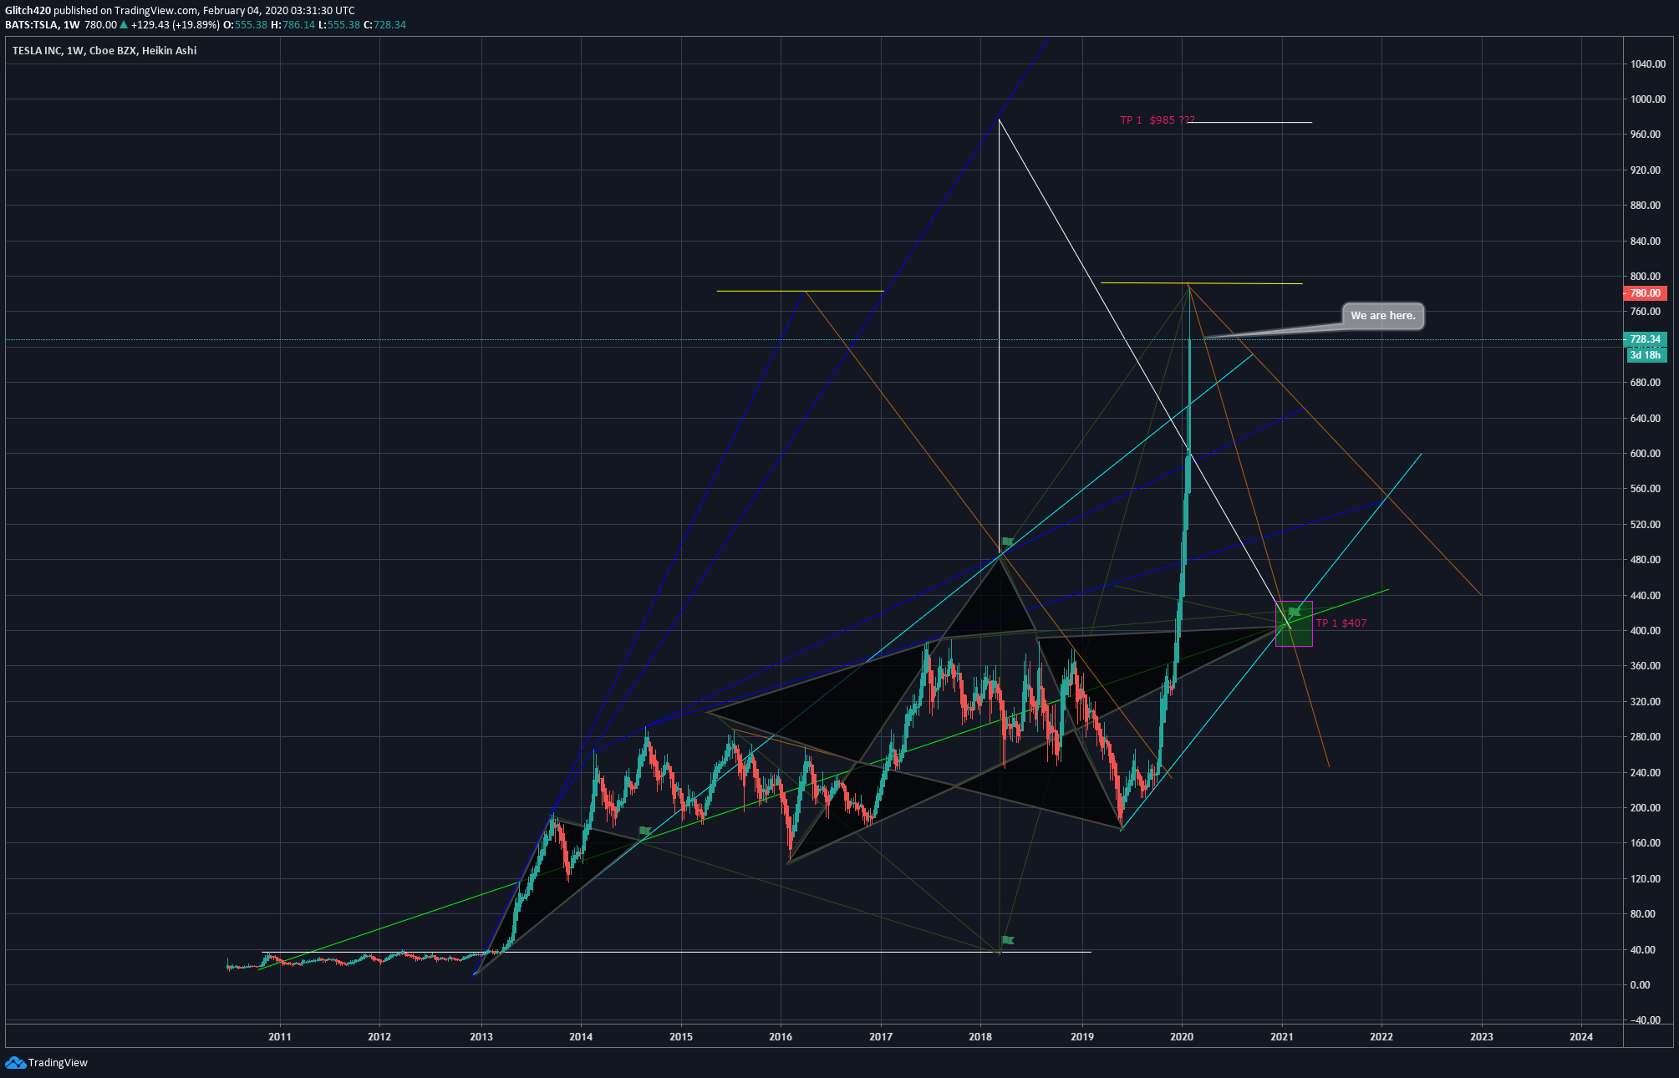
Task: Click the 2019 label on the time axis
Action: tap(1082, 1037)
